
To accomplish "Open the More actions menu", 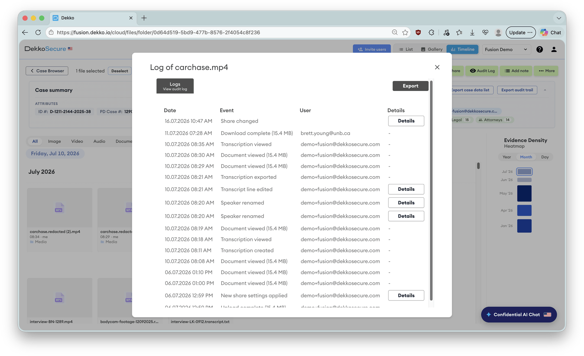I will (x=547, y=71).
